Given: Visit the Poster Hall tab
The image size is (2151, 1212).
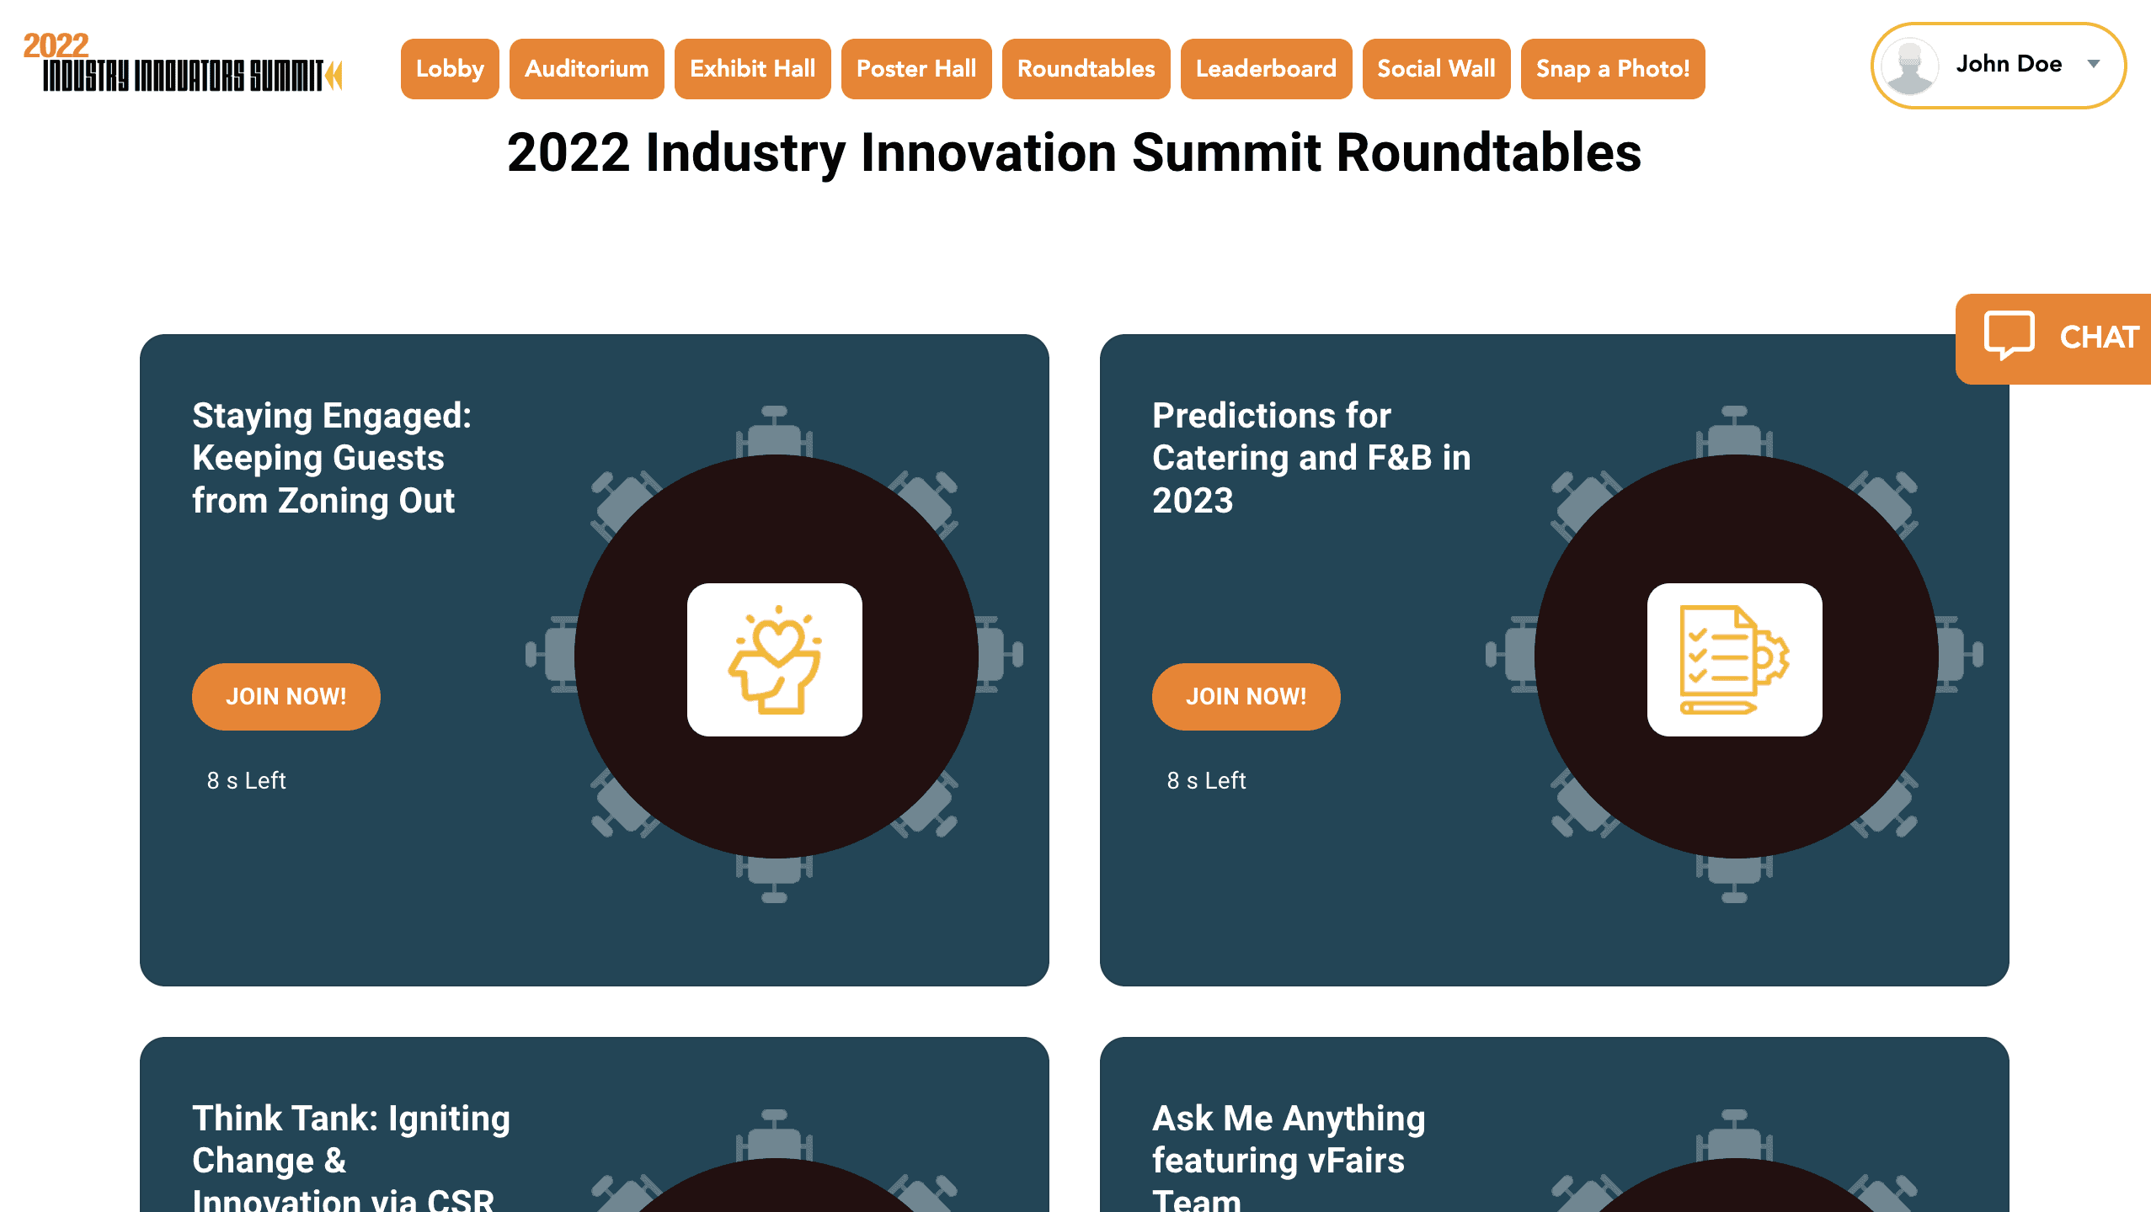Looking at the screenshot, I should click(915, 69).
